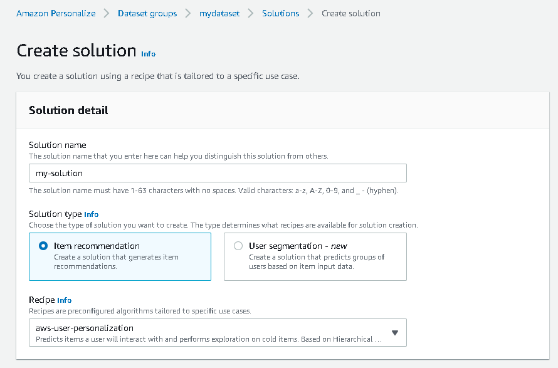558x368 pixels.
Task: Open Info link next to Recipe
Action: 65,300
